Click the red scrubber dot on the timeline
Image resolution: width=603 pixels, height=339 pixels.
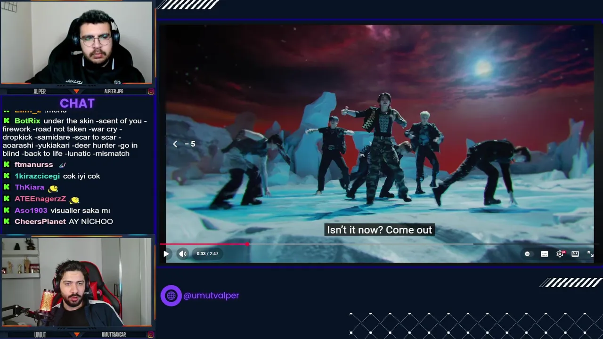pyautogui.click(x=247, y=244)
